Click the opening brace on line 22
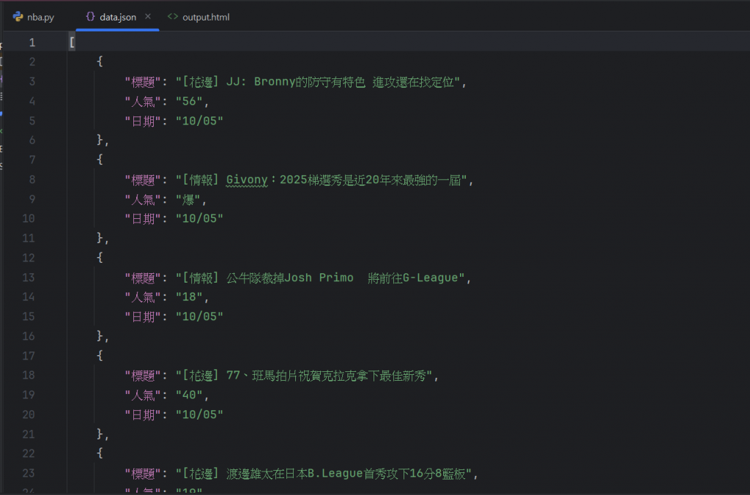This screenshot has height=495, width=750. [x=100, y=453]
